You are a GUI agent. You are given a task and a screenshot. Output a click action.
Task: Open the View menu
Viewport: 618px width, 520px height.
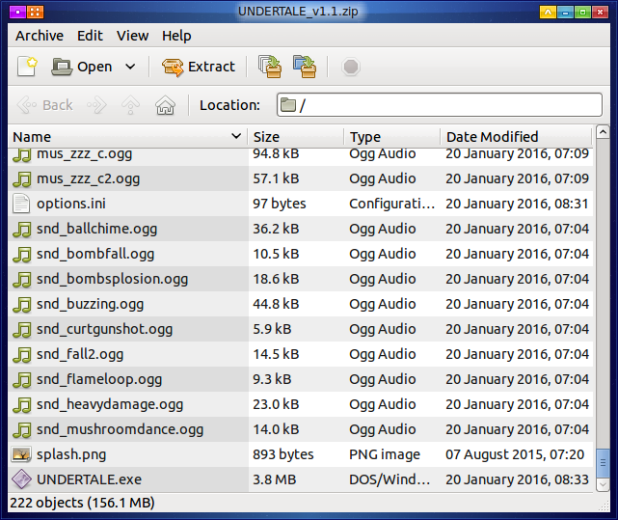(x=132, y=36)
